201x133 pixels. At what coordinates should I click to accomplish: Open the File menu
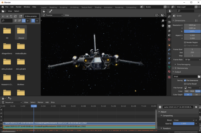pyautogui.click(x=7, y=7)
